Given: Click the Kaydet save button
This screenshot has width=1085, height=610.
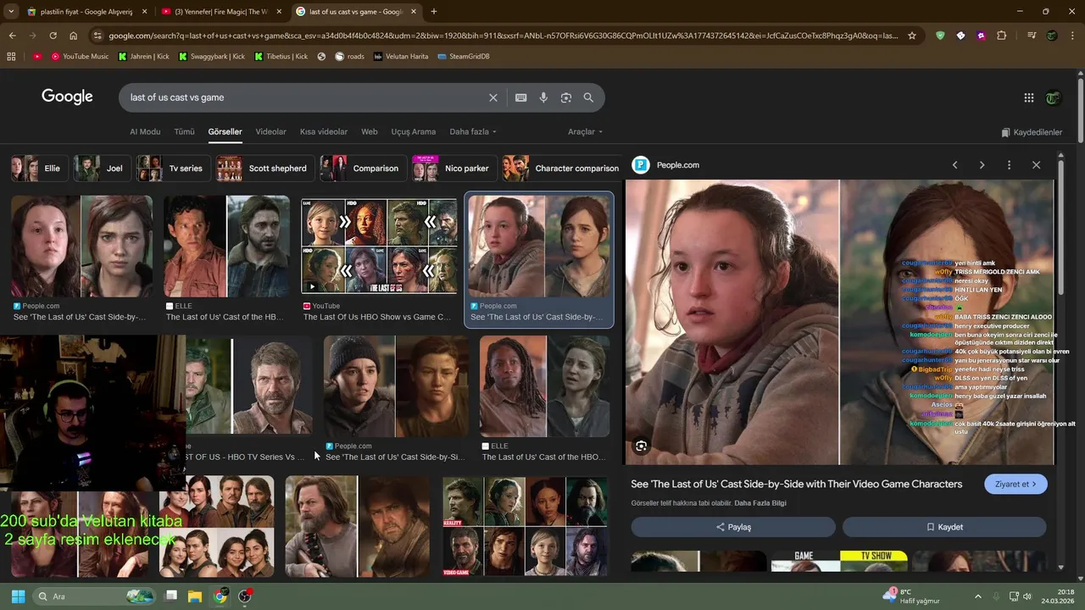Looking at the screenshot, I should pyautogui.click(x=944, y=527).
